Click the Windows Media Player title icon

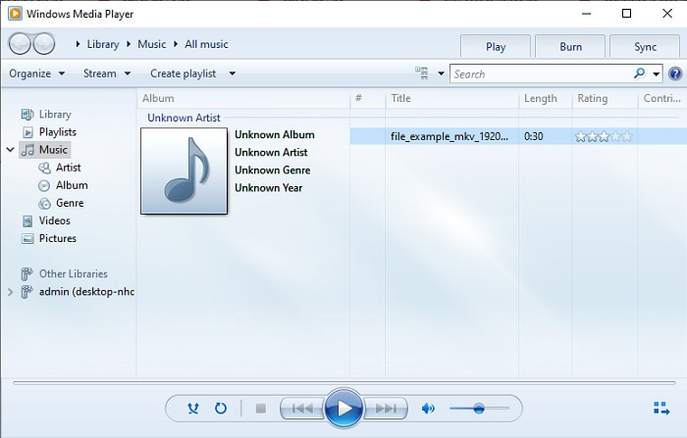tap(15, 14)
